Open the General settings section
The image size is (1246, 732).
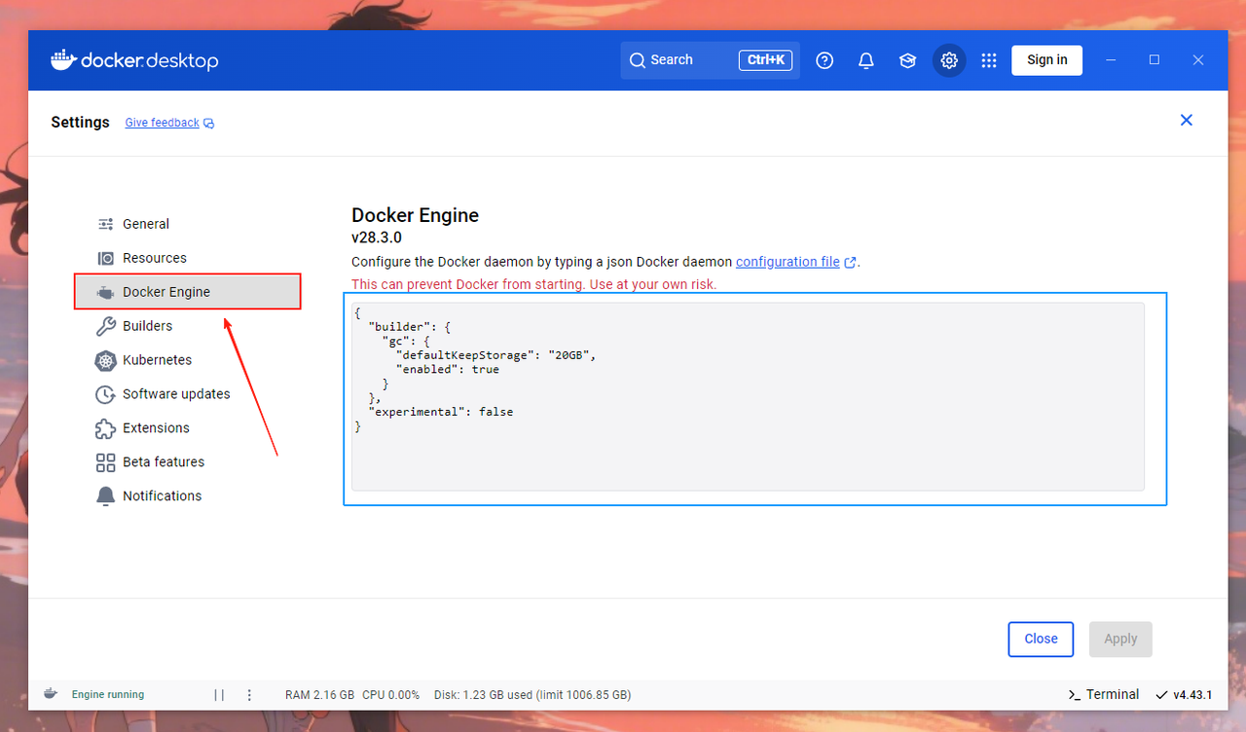tap(145, 224)
